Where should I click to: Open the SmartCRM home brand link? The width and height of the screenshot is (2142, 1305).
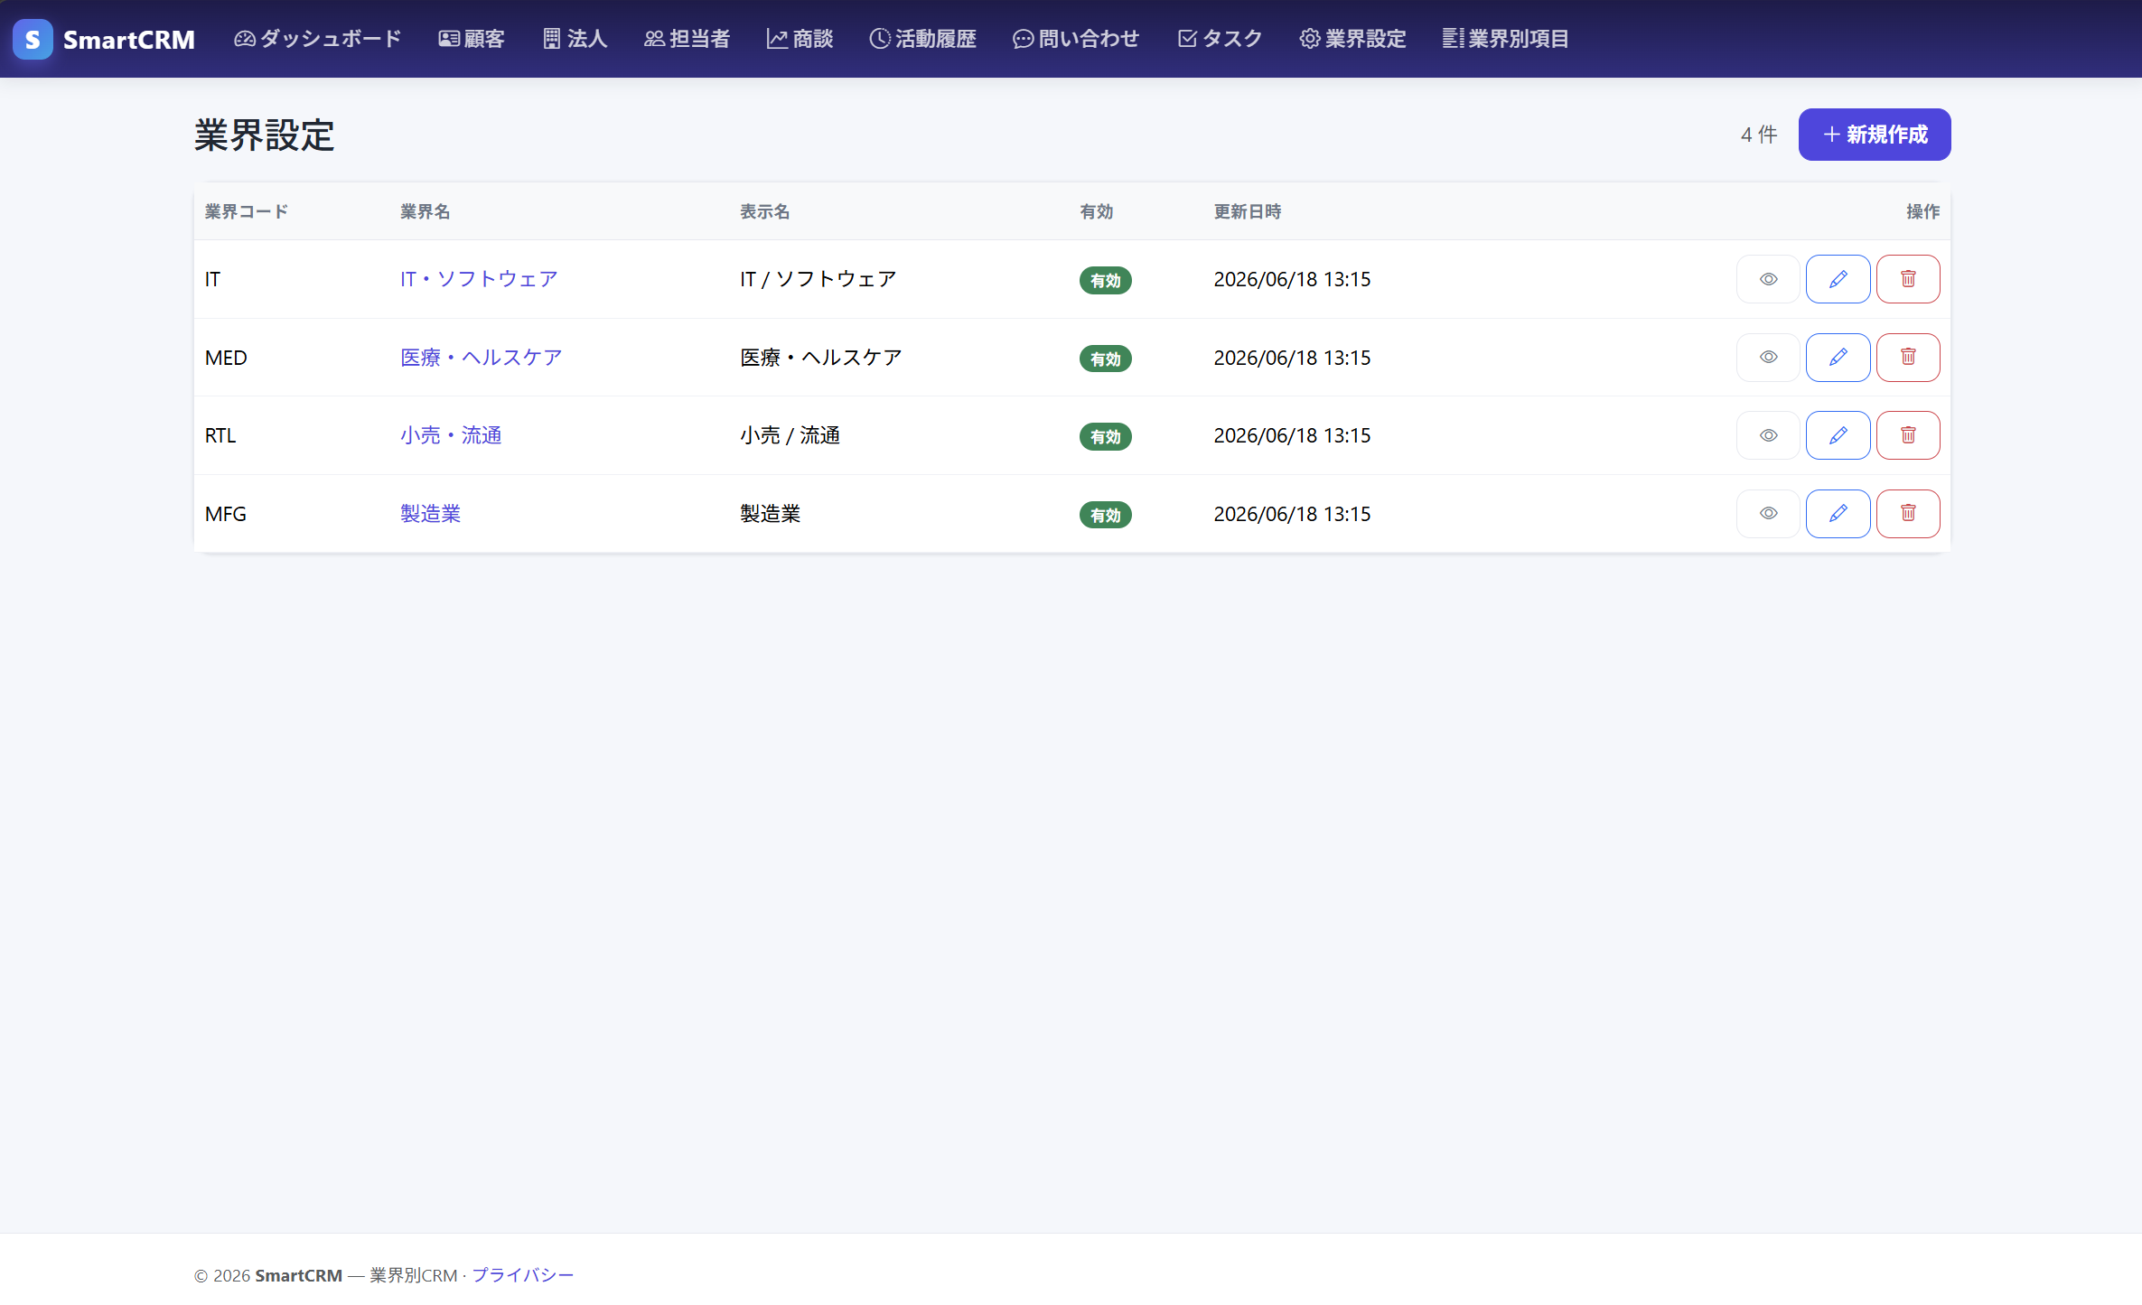[104, 39]
